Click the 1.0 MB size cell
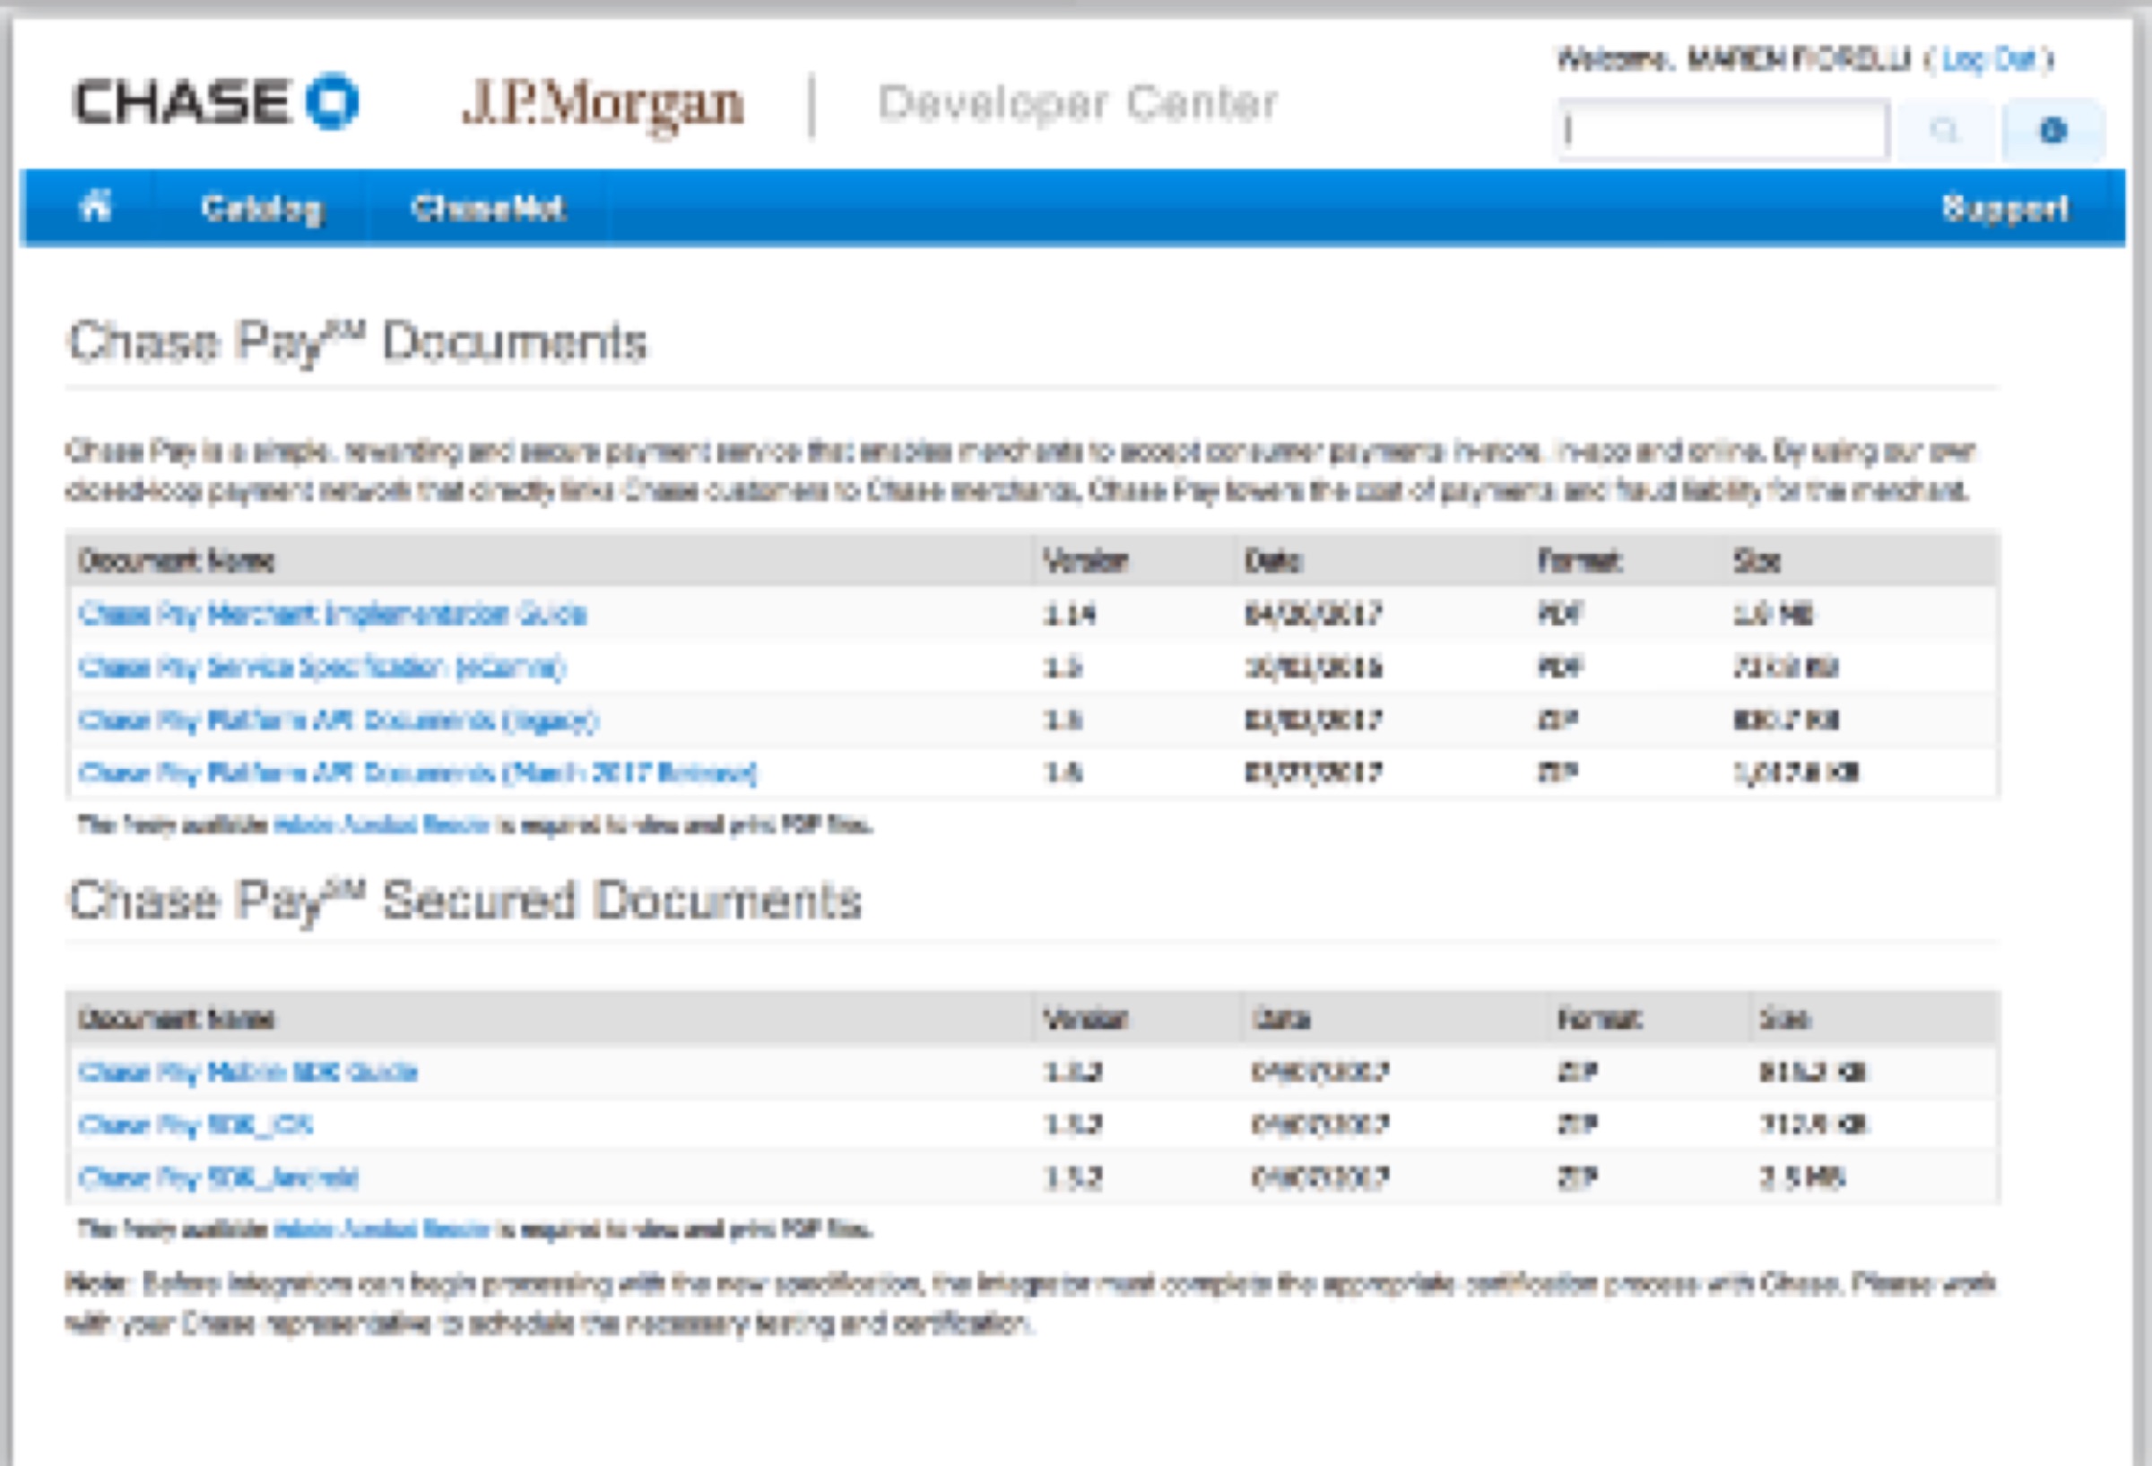2152x1466 pixels. (1774, 614)
